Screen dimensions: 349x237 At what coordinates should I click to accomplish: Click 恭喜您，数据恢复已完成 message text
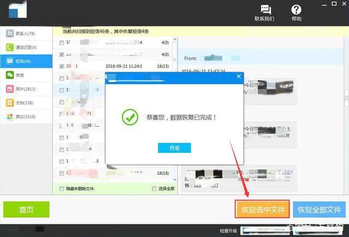(x=181, y=117)
